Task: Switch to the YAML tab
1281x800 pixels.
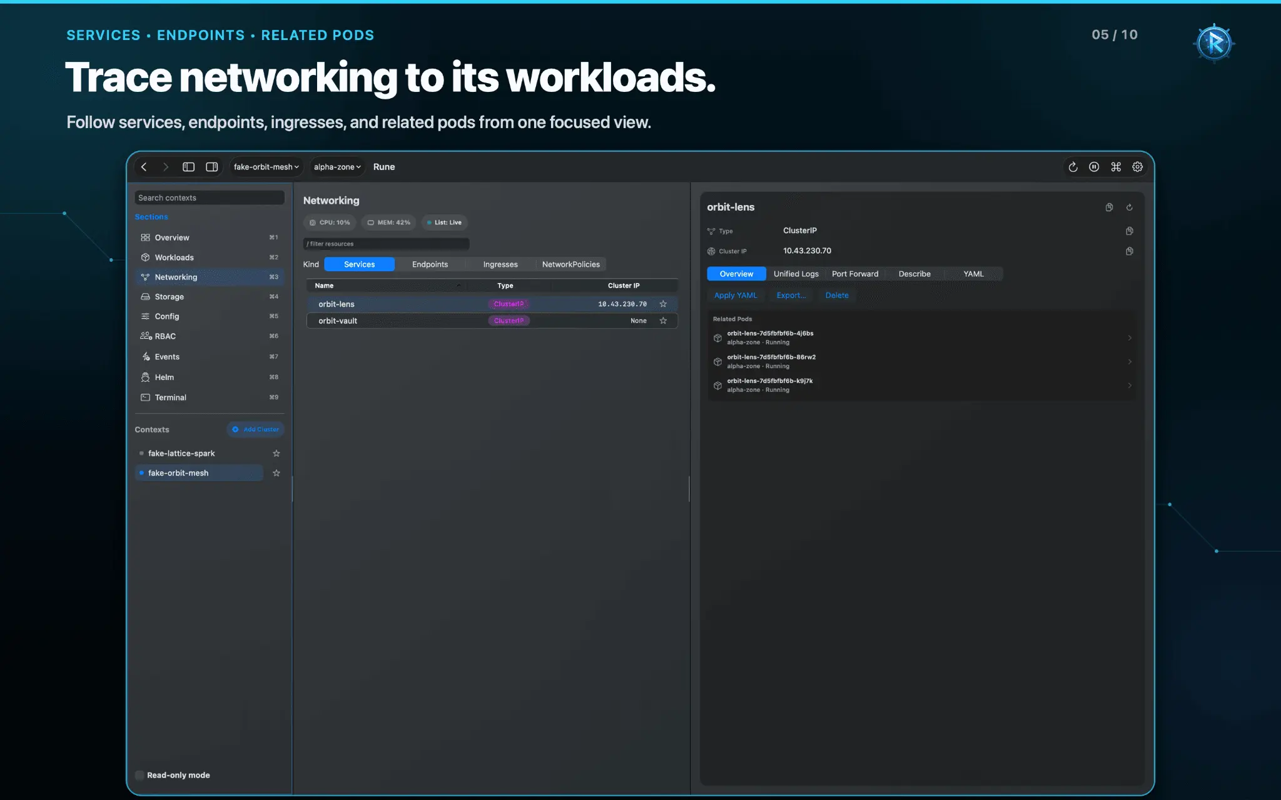Action: (x=973, y=274)
